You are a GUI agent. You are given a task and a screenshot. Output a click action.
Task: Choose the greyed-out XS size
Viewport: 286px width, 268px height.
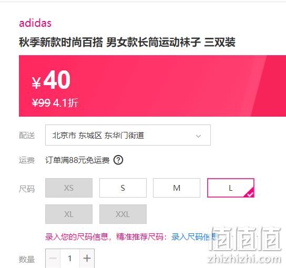[x=69, y=188]
